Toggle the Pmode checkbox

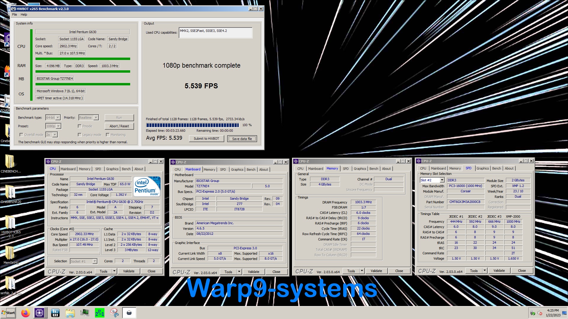[80, 126]
